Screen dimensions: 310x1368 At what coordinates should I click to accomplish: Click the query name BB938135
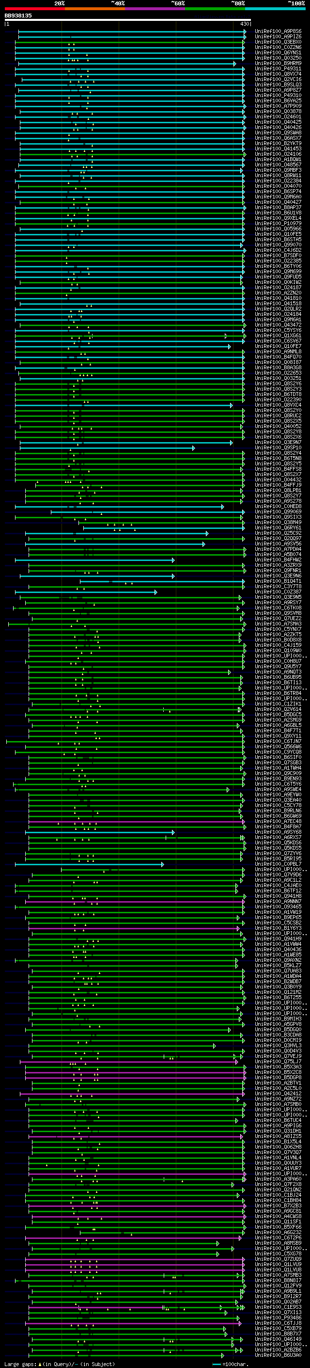[18, 16]
